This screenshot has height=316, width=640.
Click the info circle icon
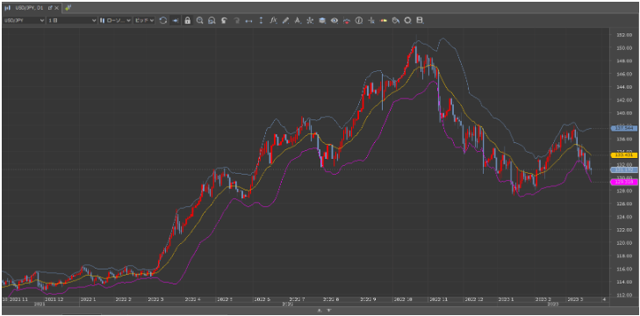click(359, 20)
